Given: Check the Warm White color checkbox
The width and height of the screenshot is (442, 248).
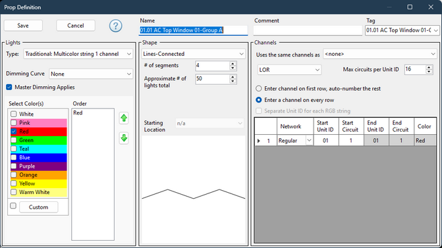Looking at the screenshot, I should (x=14, y=192).
